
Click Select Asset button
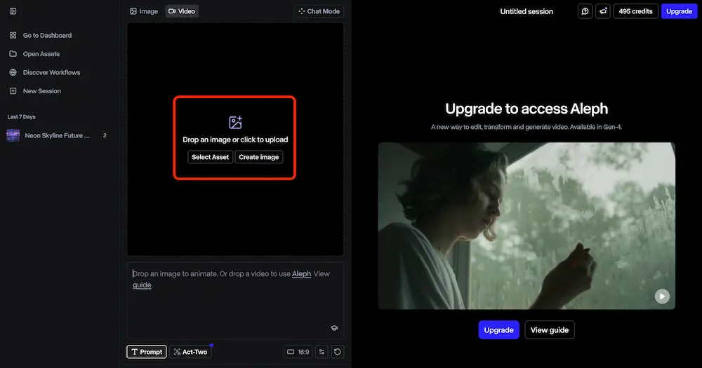click(x=210, y=157)
